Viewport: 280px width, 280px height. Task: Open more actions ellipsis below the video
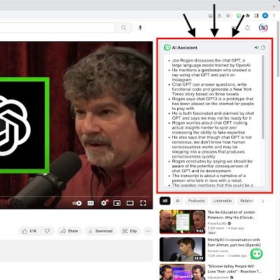(x=148, y=231)
